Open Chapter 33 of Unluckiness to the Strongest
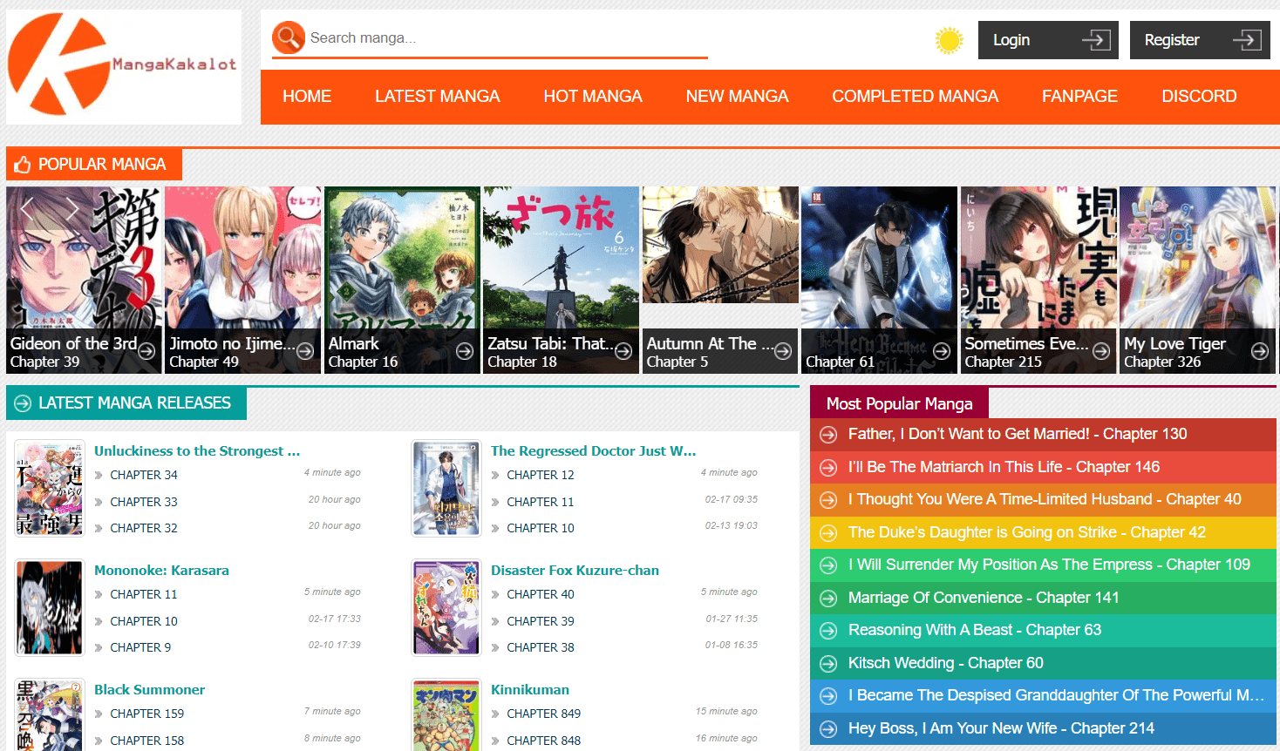1280x751 pixels. [x=144, y=503]
